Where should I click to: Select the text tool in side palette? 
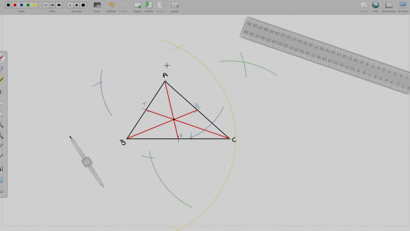coord(2,169)
